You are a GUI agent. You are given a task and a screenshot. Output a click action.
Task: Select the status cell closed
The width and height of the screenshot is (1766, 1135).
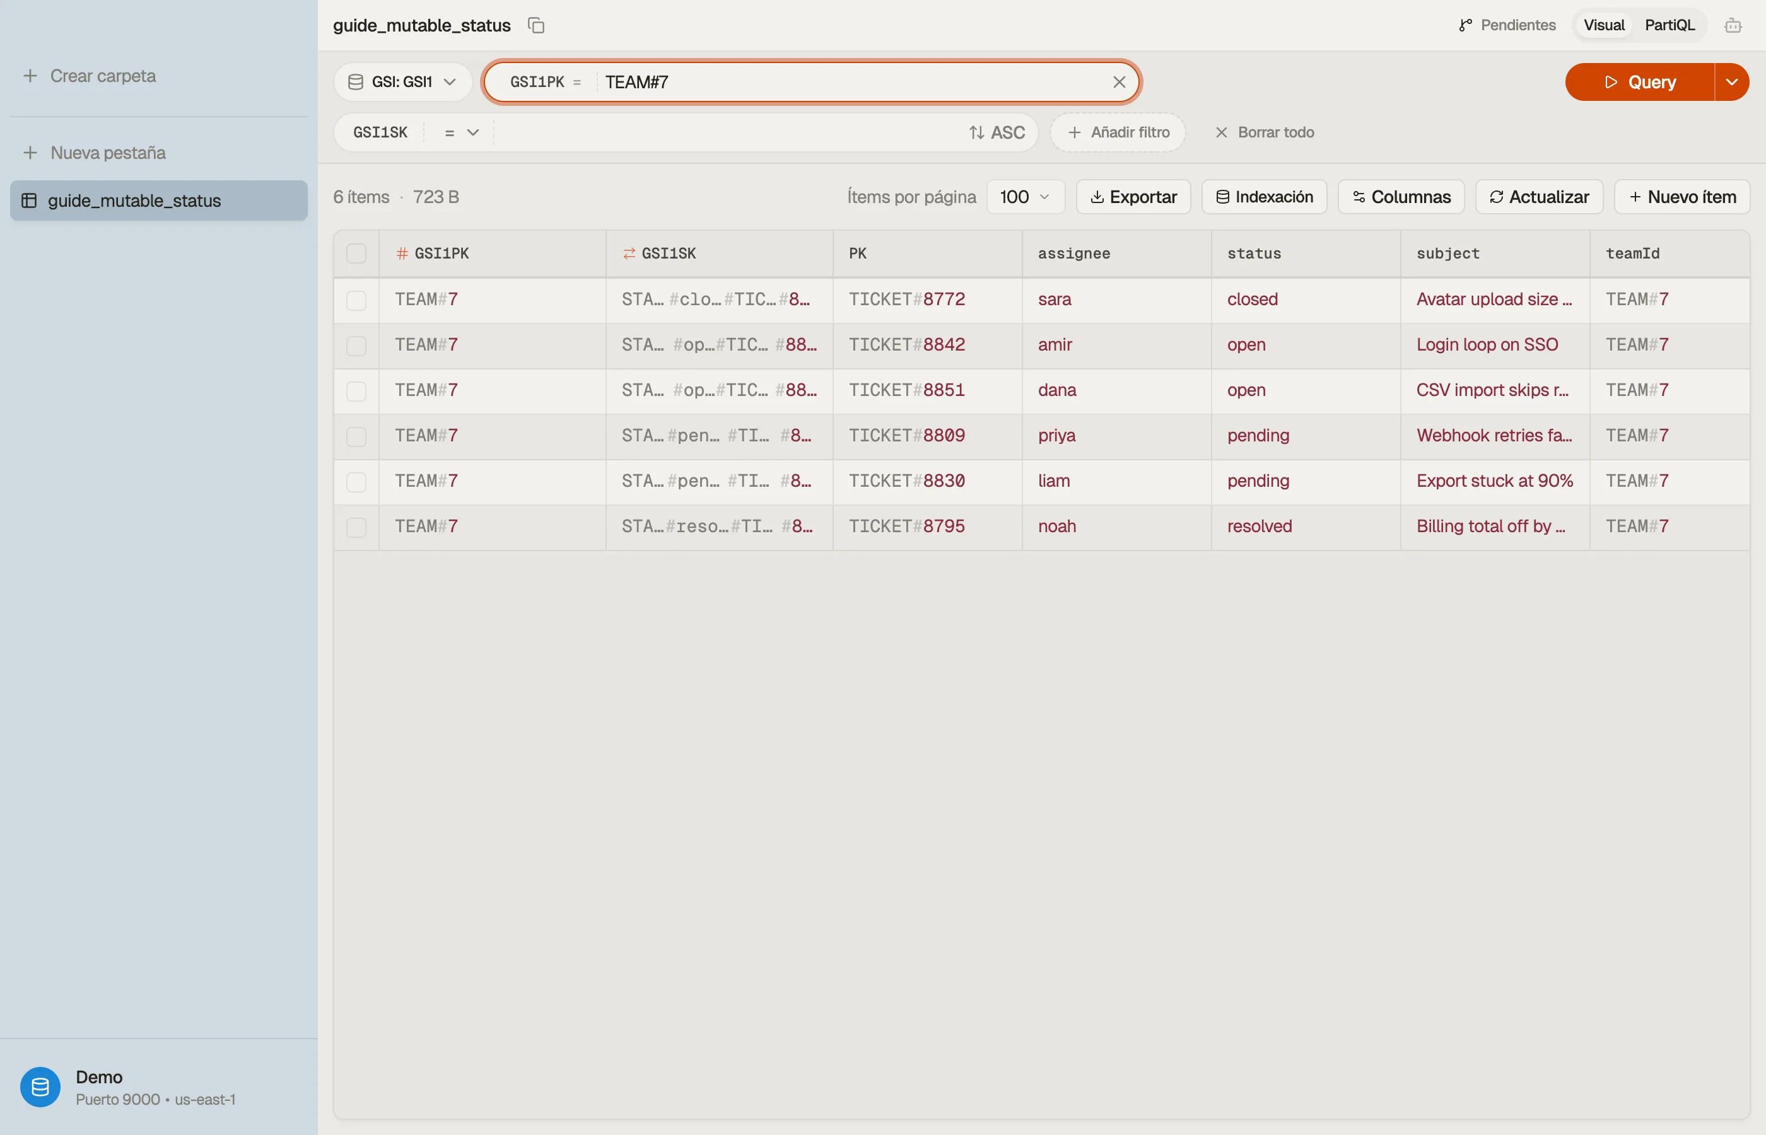tap(1306, 300)
